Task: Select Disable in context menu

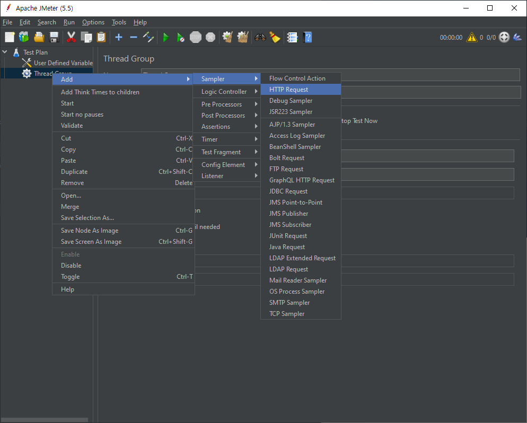Action: (x=124, y=266)
